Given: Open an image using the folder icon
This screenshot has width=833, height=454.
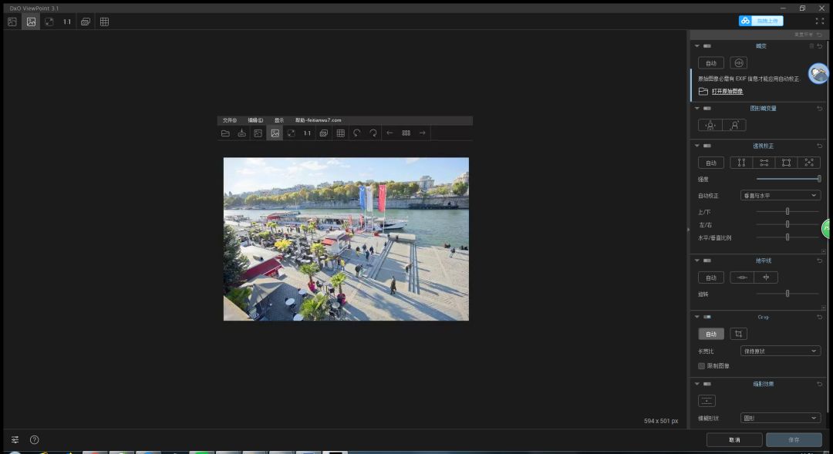Looking at the screenshot, I should tap(225, 133).
